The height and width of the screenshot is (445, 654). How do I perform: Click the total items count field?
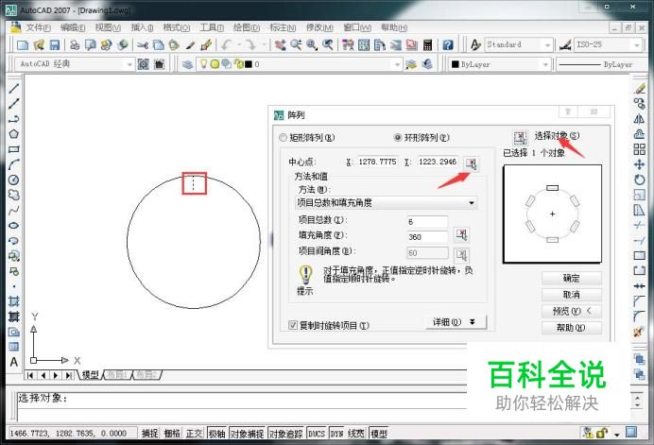click(427, 221)
